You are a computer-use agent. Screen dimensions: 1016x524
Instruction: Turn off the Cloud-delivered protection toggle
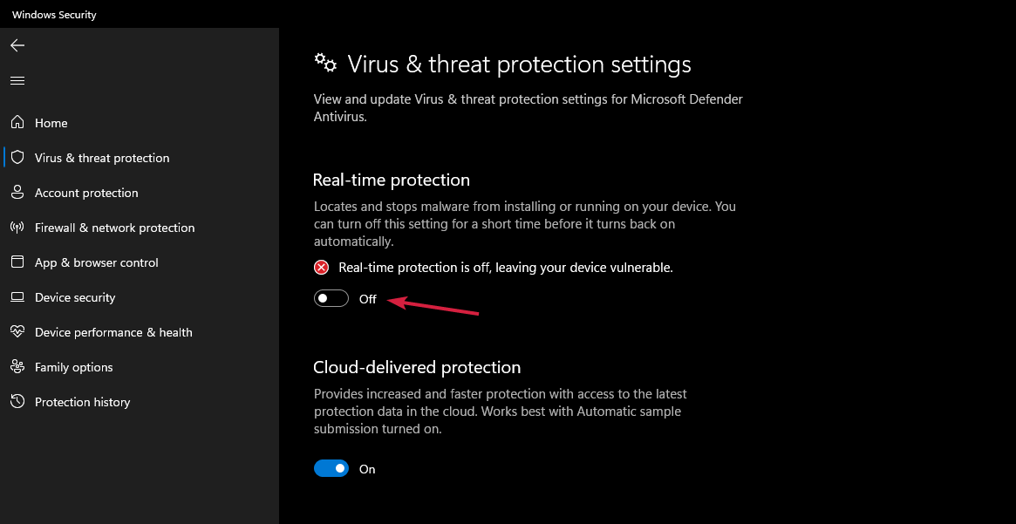pyautogui.click(x=331, y=469)
